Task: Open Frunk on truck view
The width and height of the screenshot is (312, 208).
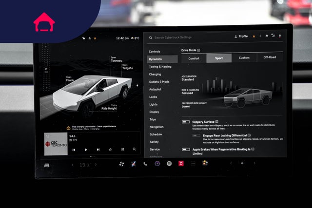Action: (x=70, y=79)
